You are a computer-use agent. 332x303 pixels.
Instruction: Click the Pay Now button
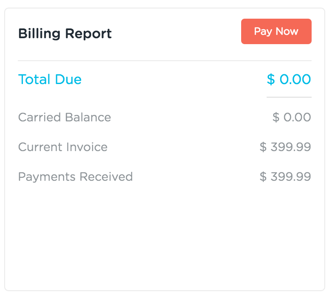276,31
